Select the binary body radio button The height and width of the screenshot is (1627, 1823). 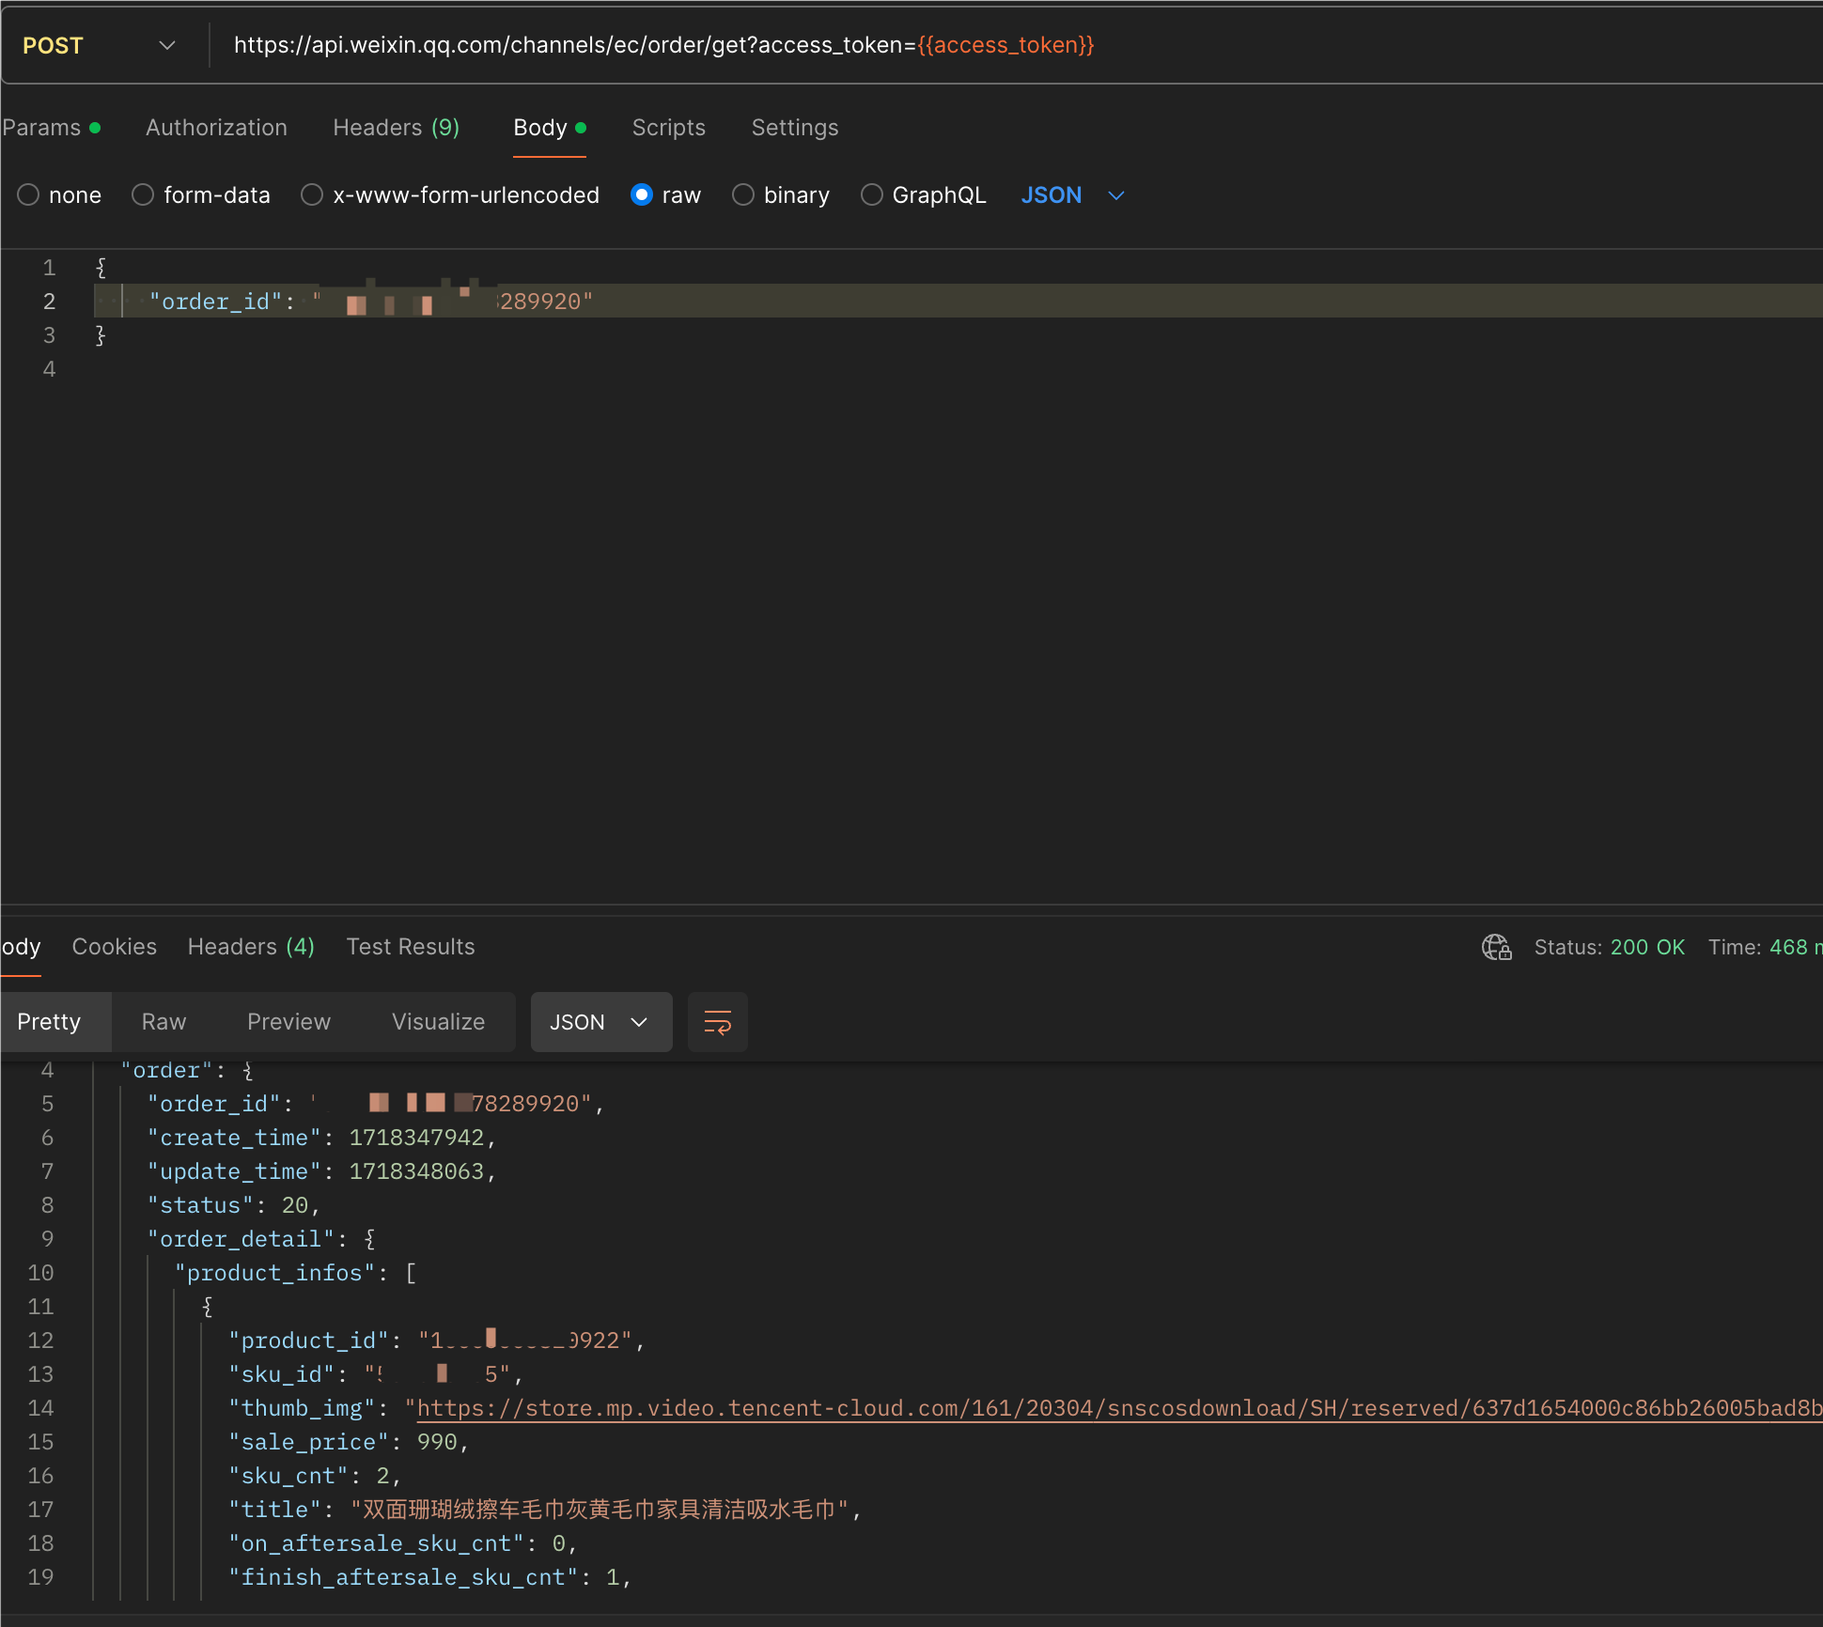743,195
